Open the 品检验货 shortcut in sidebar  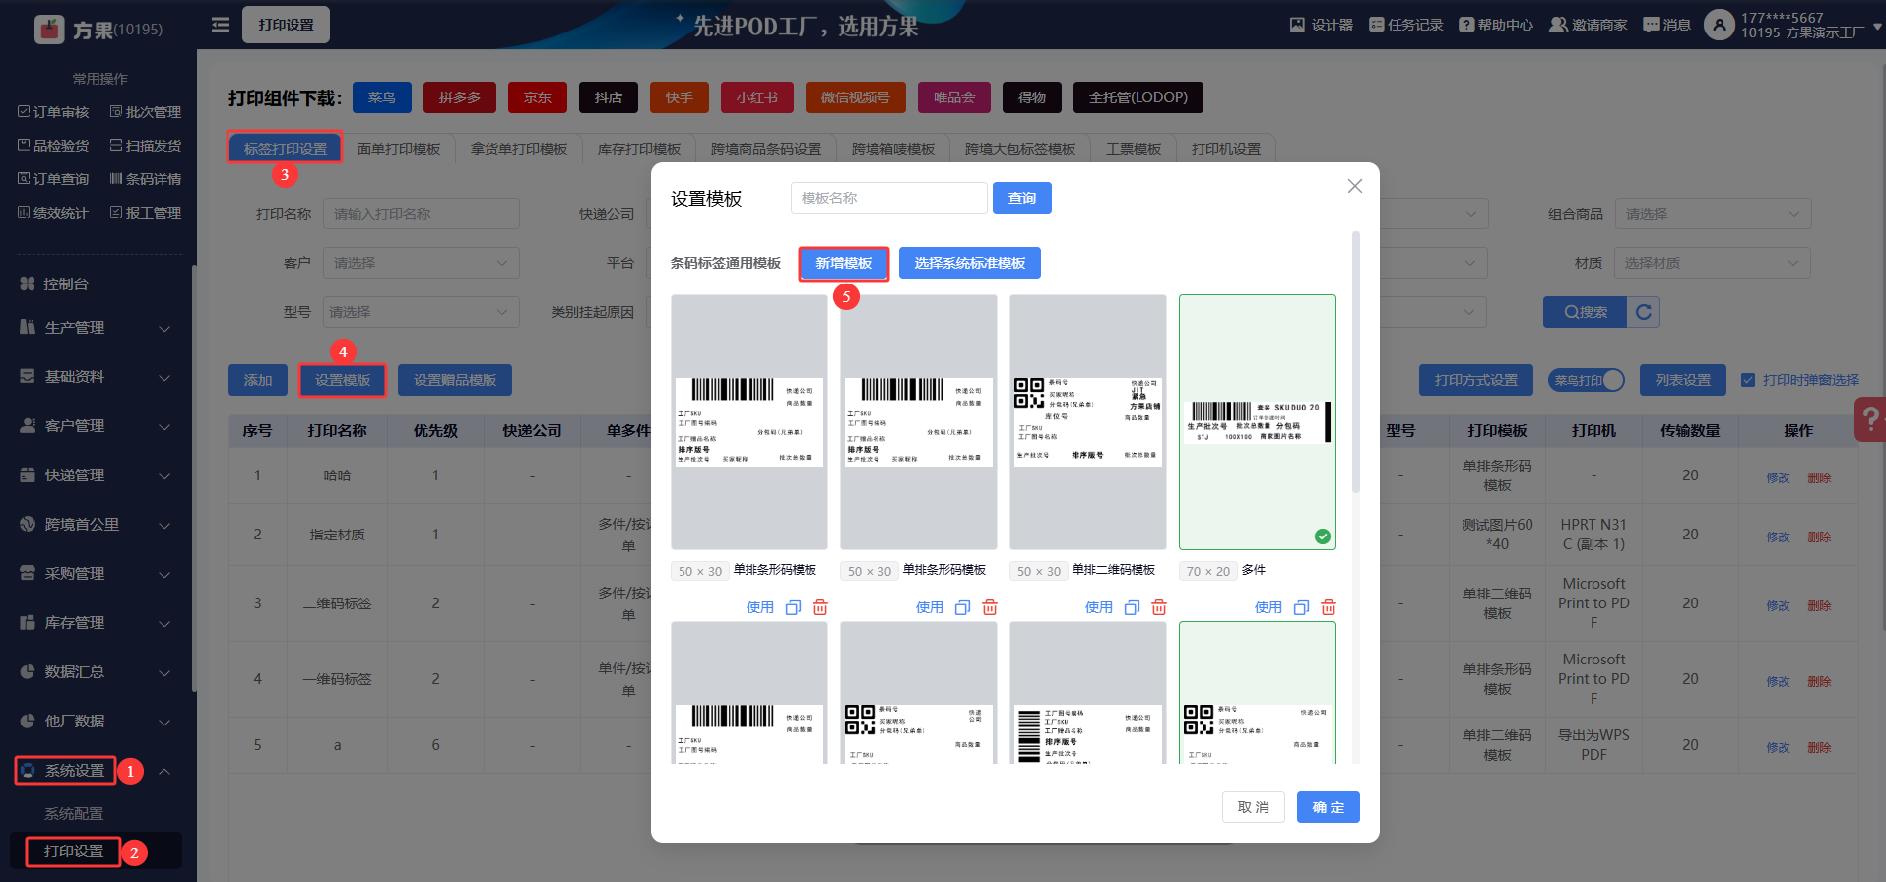click(x=53, y=146)
